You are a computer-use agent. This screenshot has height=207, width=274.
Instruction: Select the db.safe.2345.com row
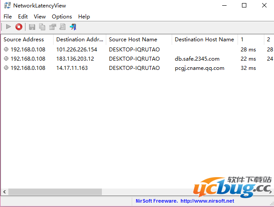pos(197,59)
